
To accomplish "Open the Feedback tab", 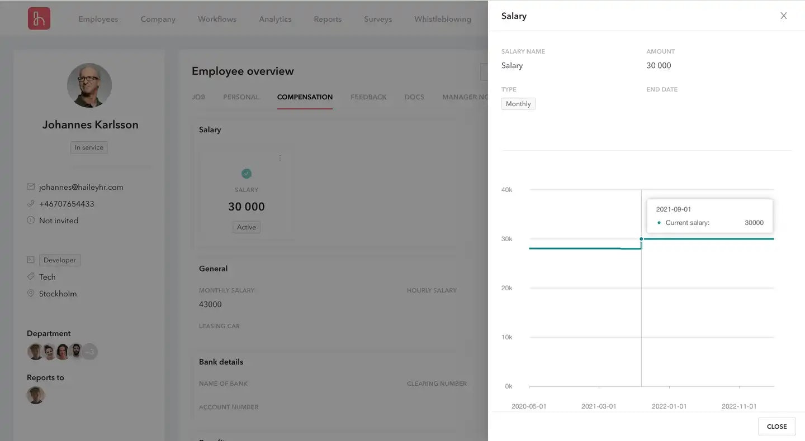I will pos(368,97).
